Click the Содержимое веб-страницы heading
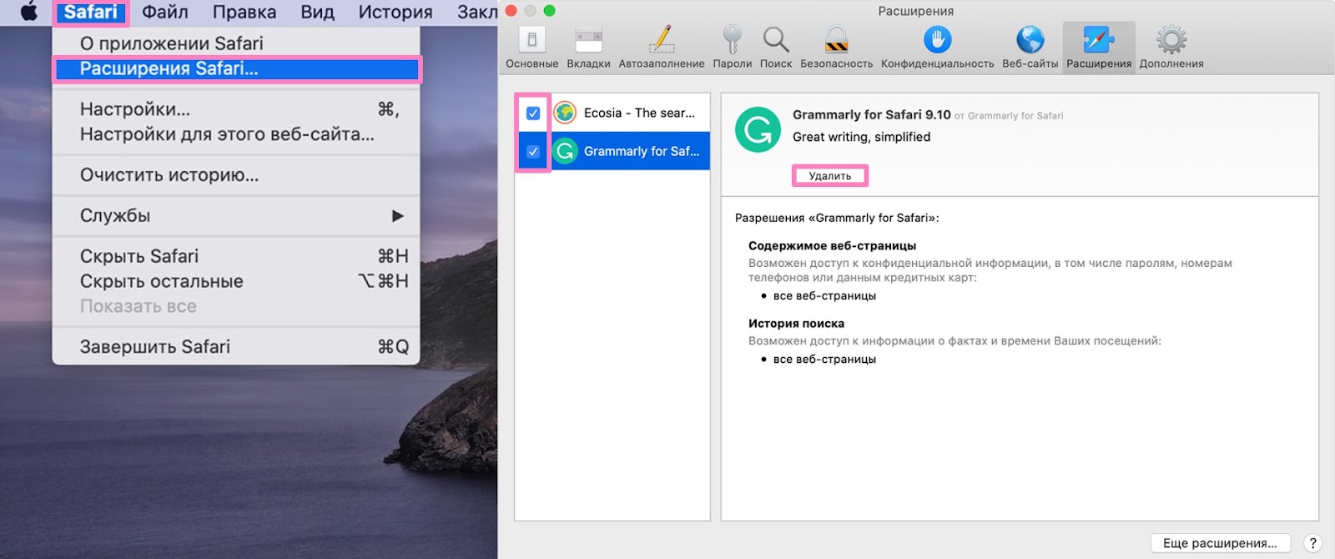 (x=832, y=246)
